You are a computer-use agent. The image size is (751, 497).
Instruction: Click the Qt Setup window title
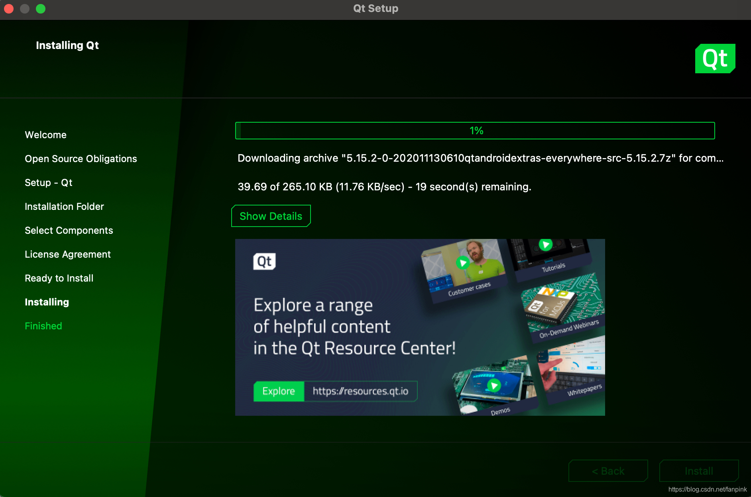[375, 8]
